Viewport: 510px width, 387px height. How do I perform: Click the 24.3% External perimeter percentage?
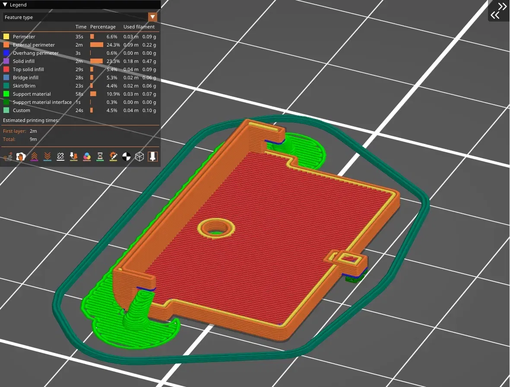coord(113,45)
